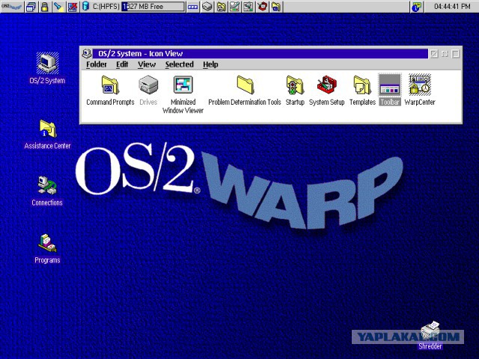
Task: Select the WarpCenter object in the folder
Action: point(420,90)
